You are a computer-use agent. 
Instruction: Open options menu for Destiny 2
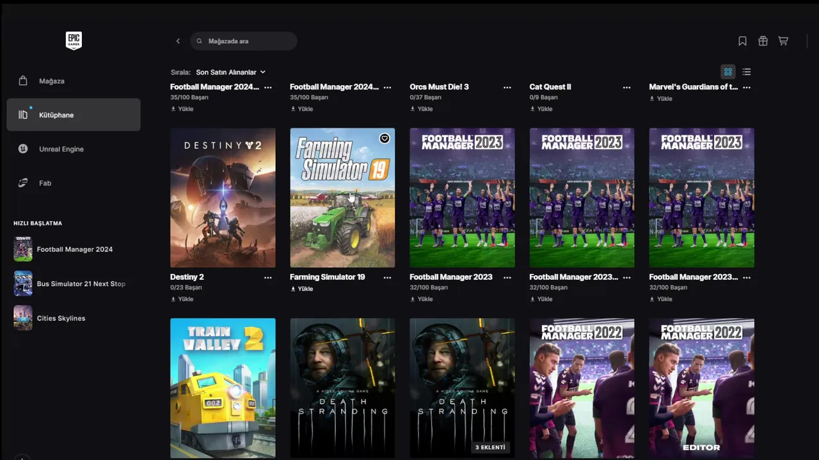[268, 277]
